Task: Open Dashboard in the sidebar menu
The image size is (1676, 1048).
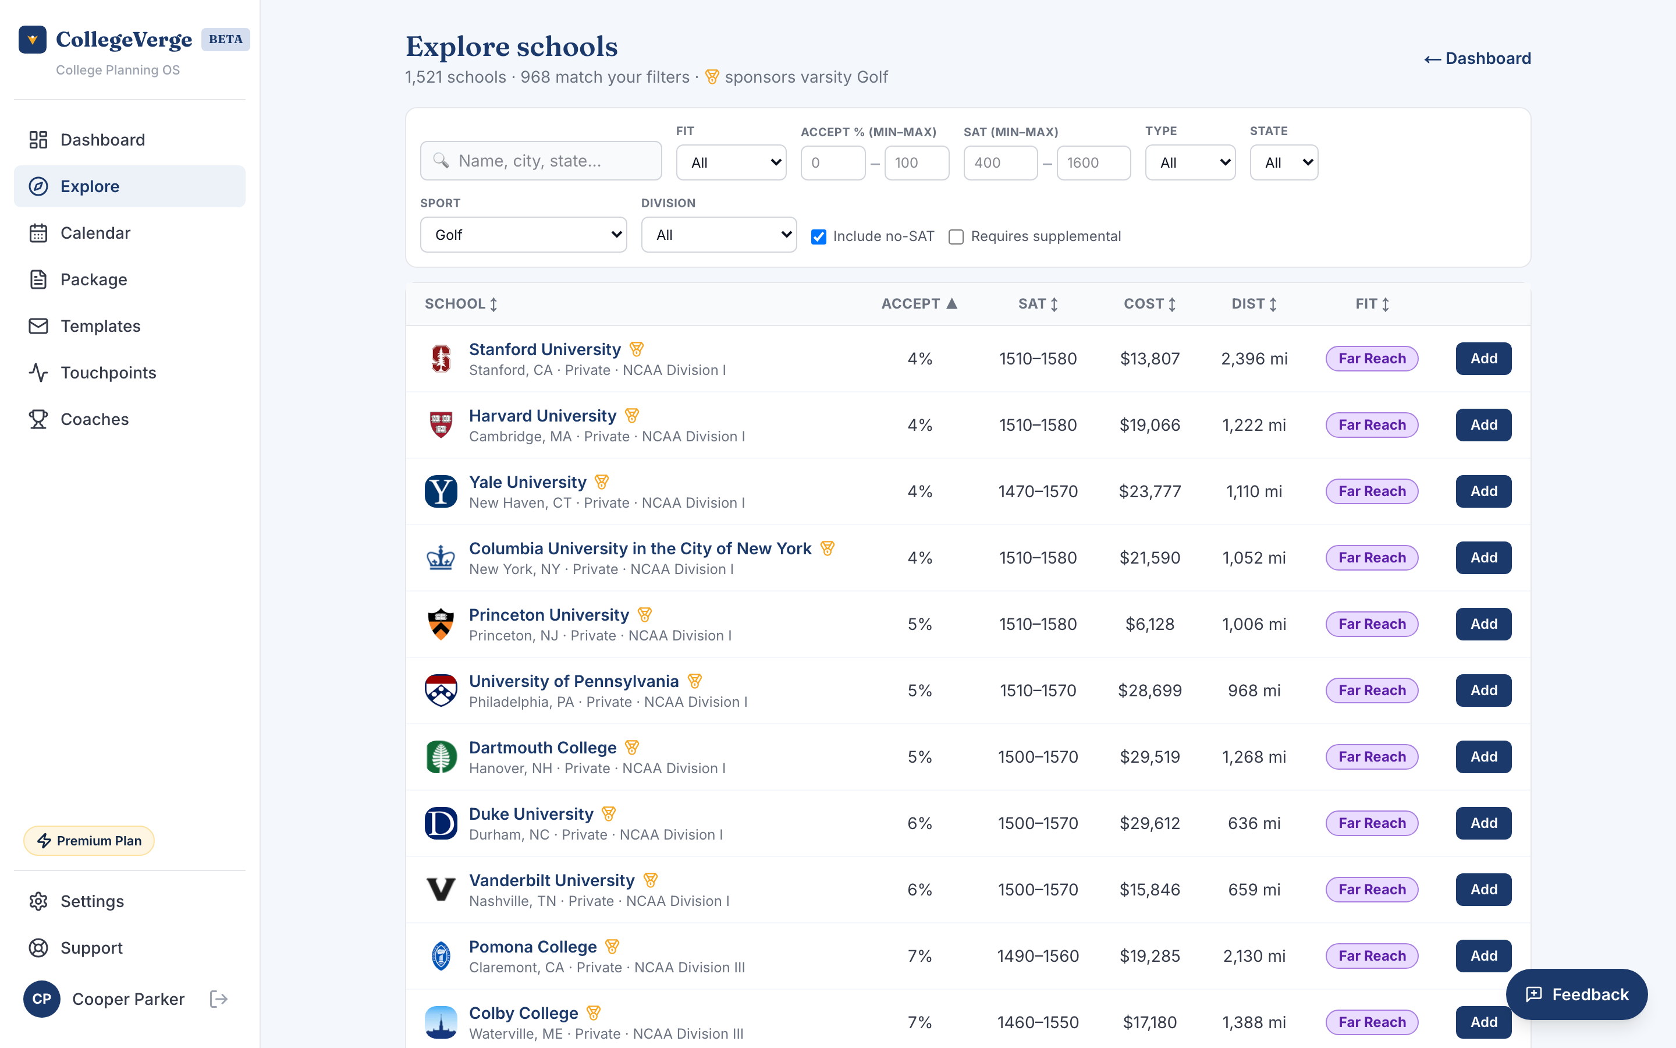Action: (130, 139)
